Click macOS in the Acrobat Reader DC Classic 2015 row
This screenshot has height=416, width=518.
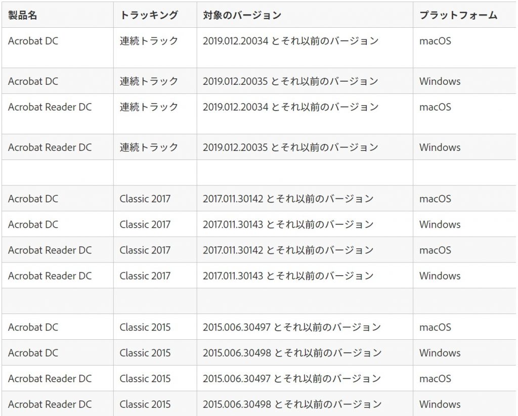(435, 379)
